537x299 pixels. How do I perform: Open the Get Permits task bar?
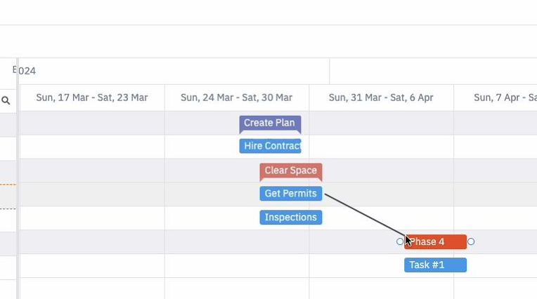pos(291,194)
